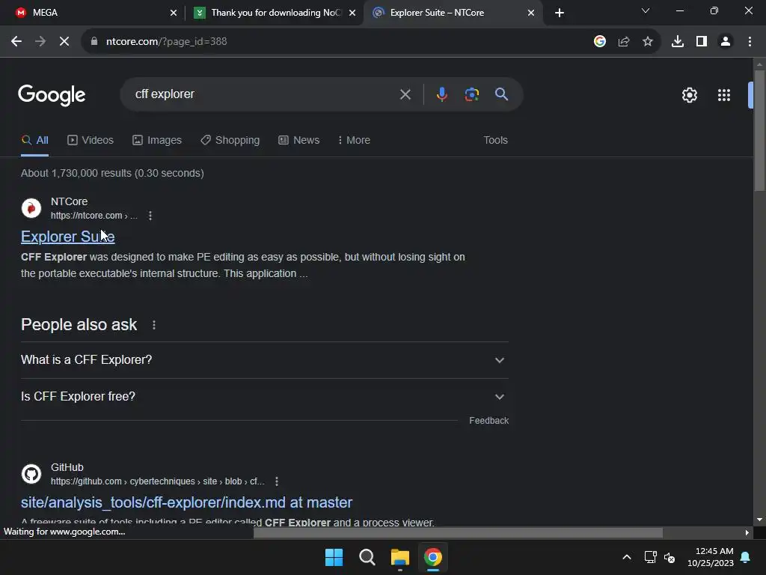Image resolution: width=766 pixels, height=575 pixels.
Task: Click the address bar URL
Action: tap(167, 42)
